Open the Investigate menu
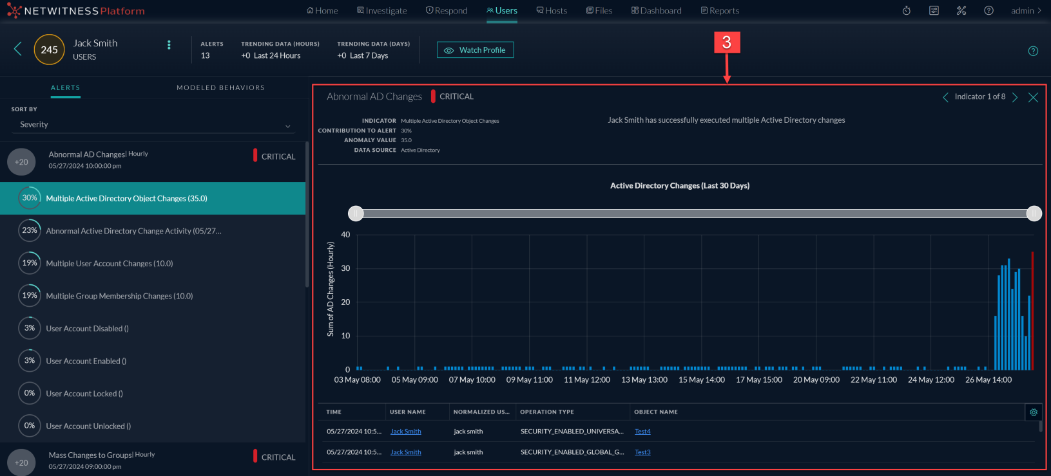The image size is (1051, 476). [x=381, y=10]
